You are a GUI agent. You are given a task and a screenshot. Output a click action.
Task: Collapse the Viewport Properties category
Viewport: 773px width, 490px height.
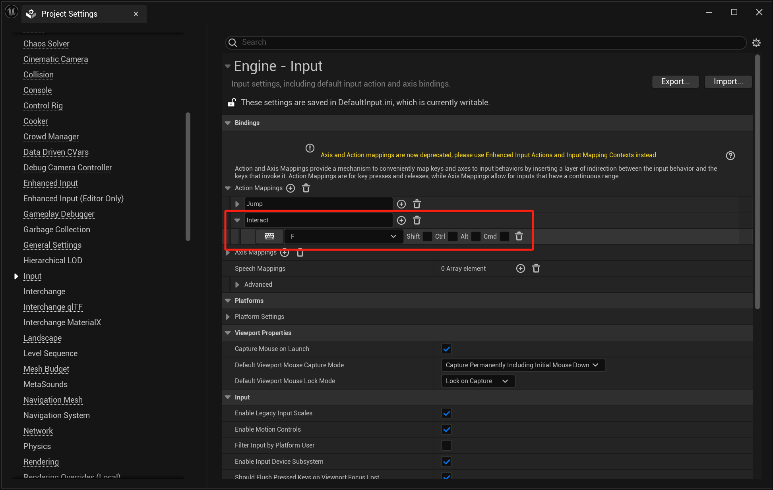tap(228, 333)
